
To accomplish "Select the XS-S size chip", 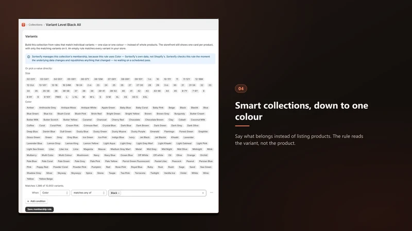I will (x=135, y=97).
